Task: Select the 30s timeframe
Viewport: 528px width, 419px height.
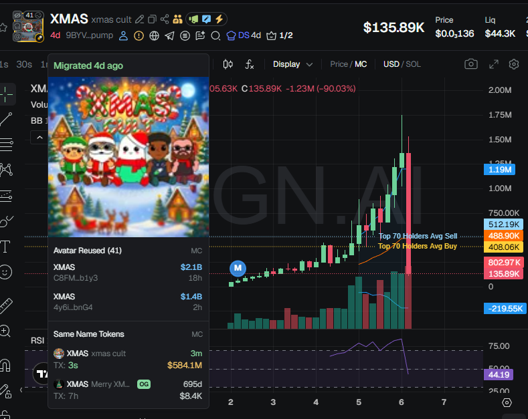Action: 24,64
